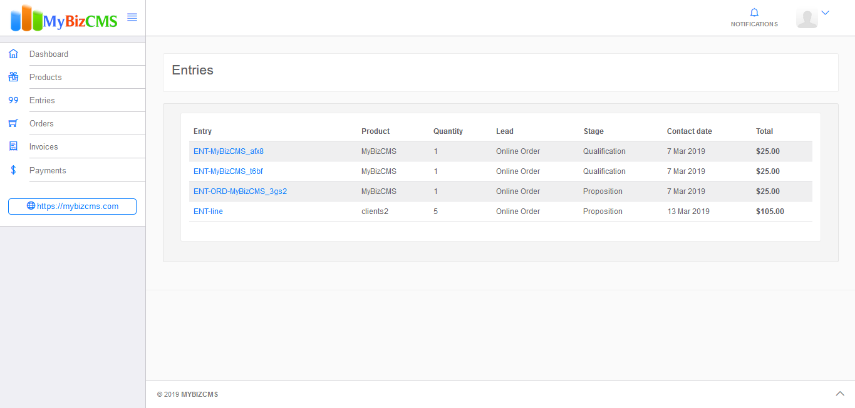Click the scroll-to-top chevron in footer
Image resolution: width=855 pixels, height=408 pixels.
840,394
